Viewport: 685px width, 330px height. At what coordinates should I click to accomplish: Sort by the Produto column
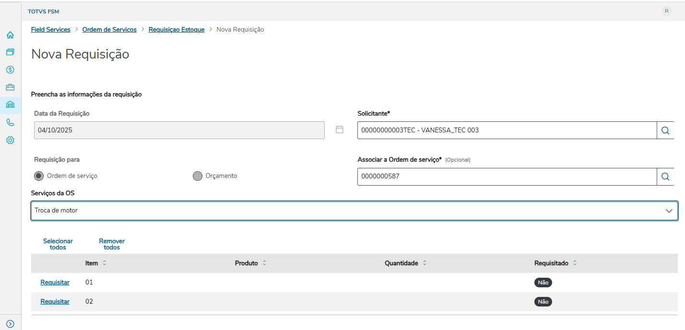(264, 263)
